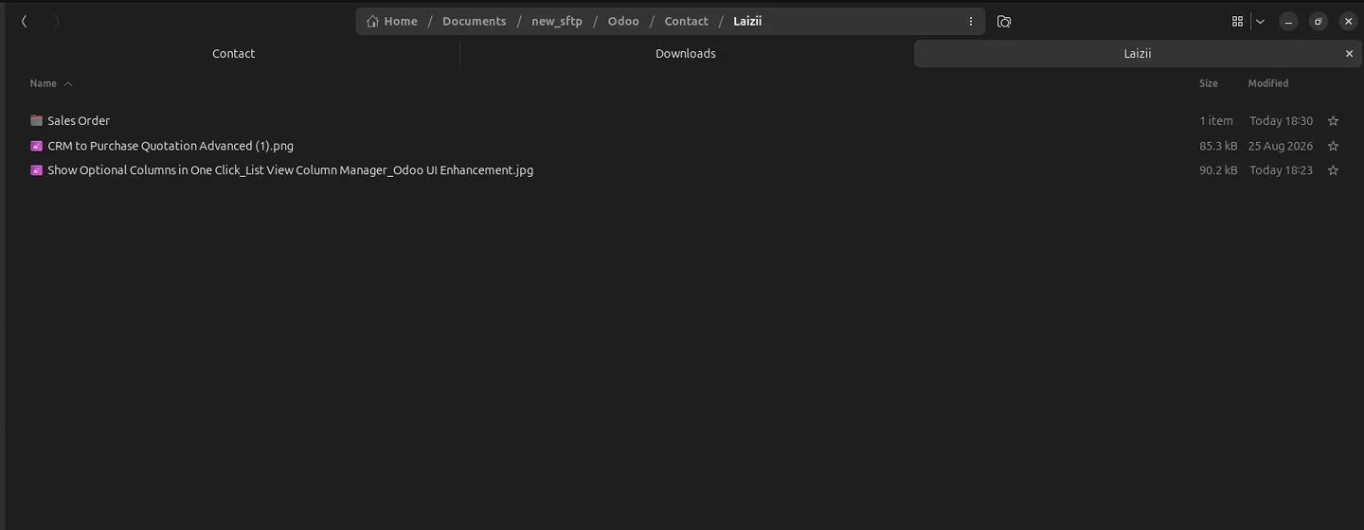Click the 90.2 kB size value
Viewport: 1364px width, 530px height.
coord(1218,170)
